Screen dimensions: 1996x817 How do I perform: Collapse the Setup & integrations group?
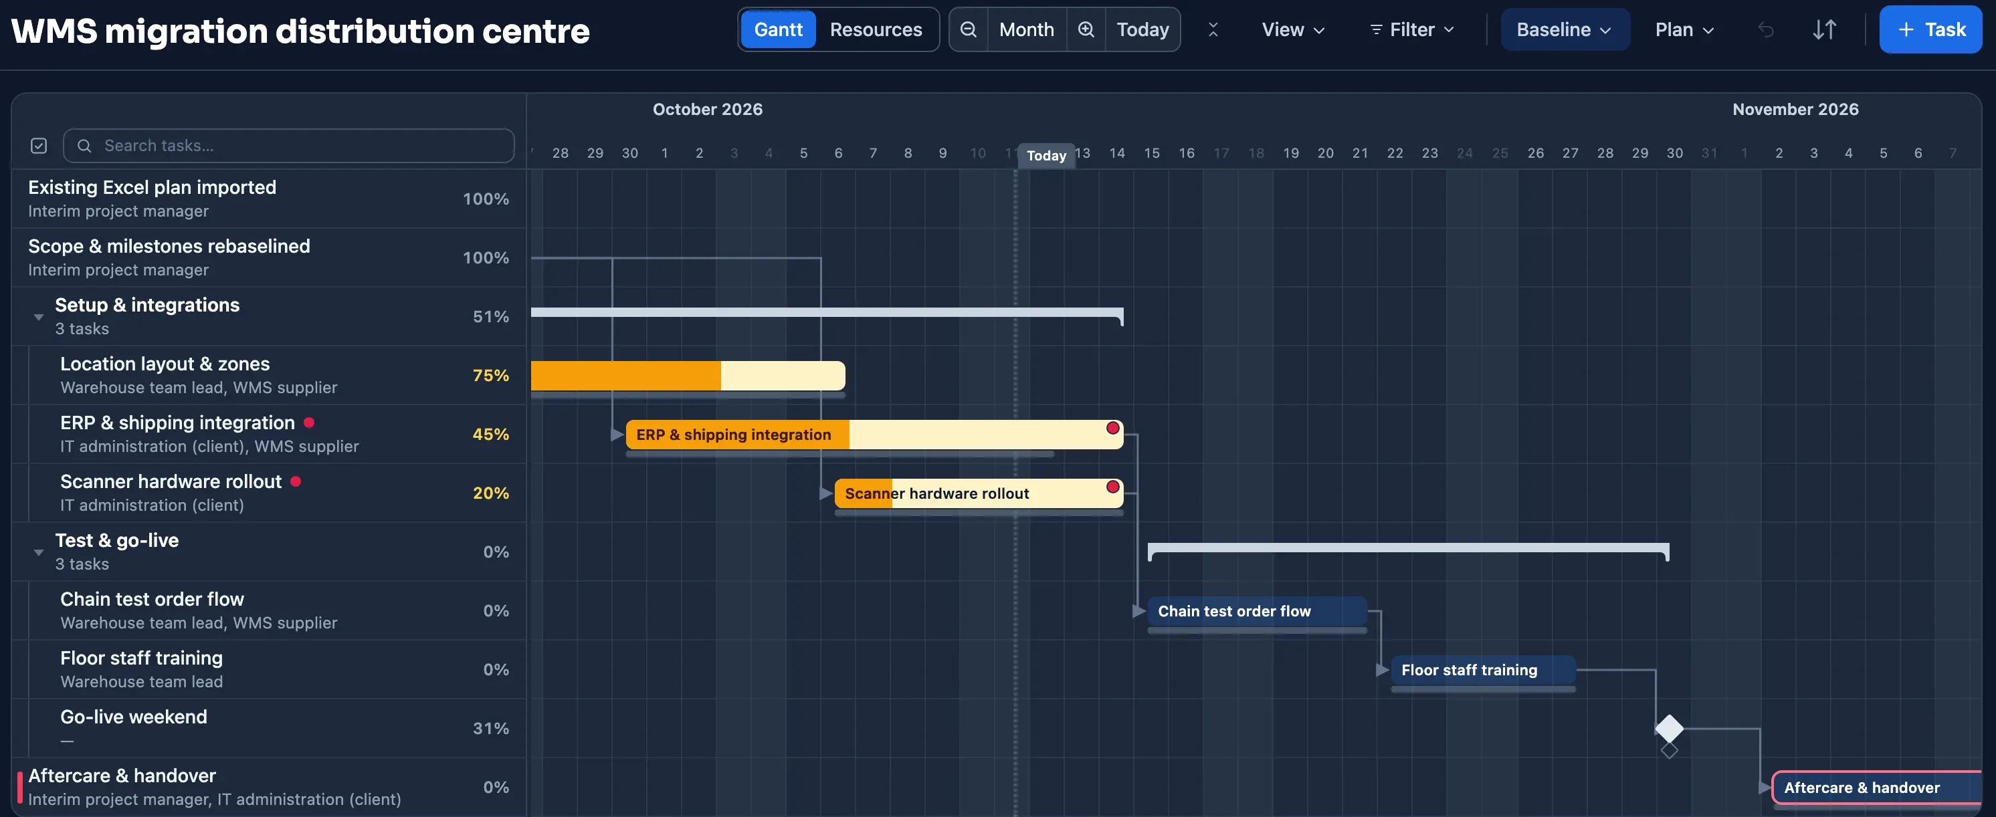39,317
